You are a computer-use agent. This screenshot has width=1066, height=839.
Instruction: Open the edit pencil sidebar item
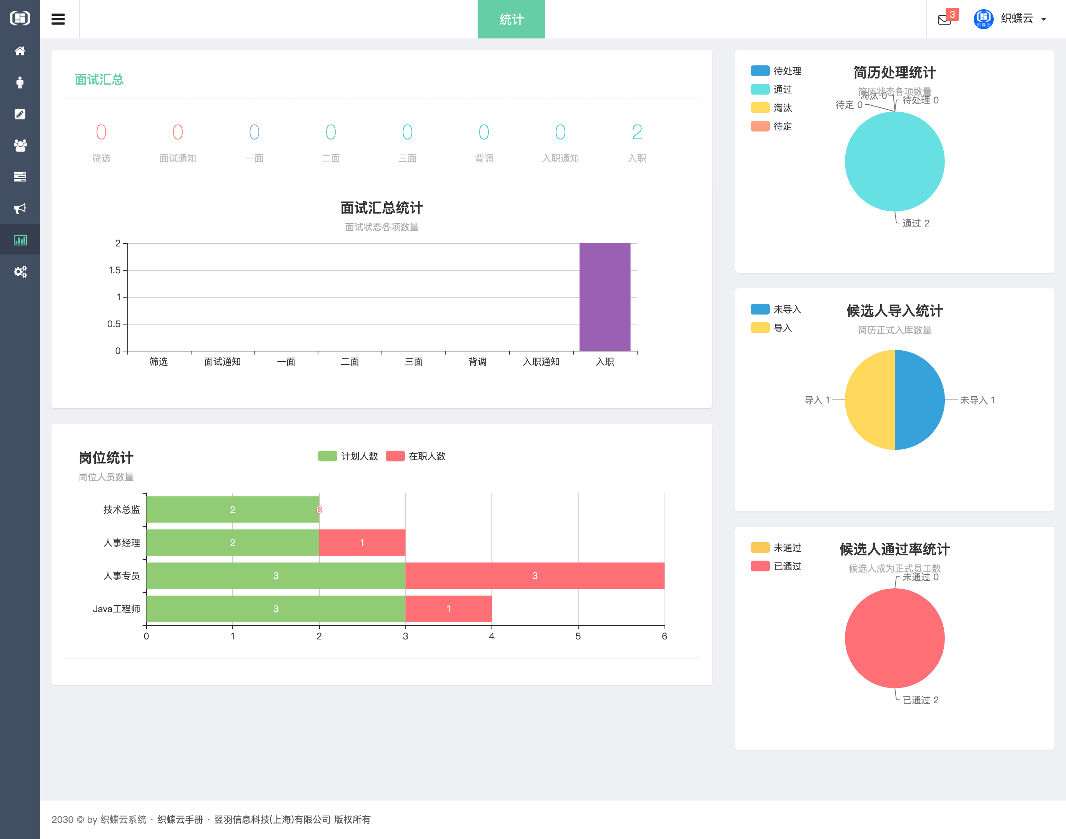pyautogui.click(x=20, y=114)
